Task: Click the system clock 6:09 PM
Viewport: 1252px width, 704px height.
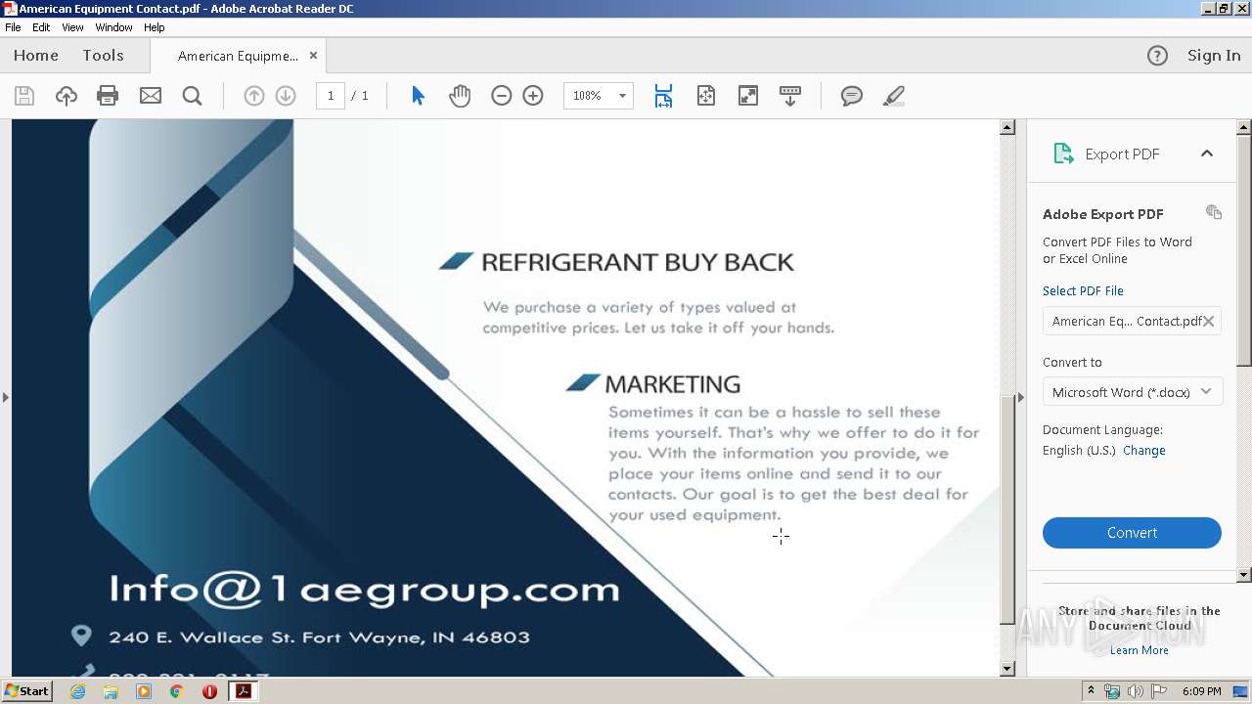Action: pyautogui.click(x=1201, y=691)
